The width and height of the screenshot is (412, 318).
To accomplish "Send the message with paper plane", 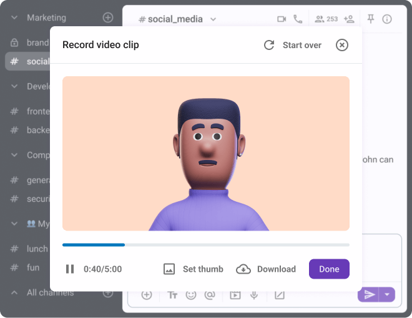I will click(368, 294).
